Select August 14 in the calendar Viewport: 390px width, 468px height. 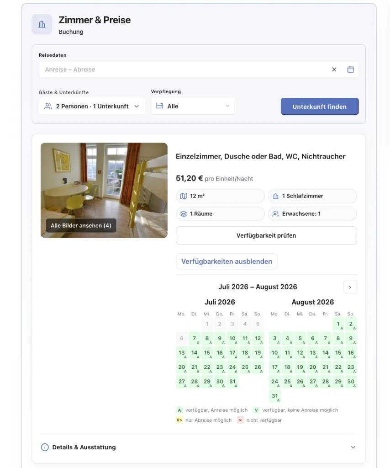(325, 353)
